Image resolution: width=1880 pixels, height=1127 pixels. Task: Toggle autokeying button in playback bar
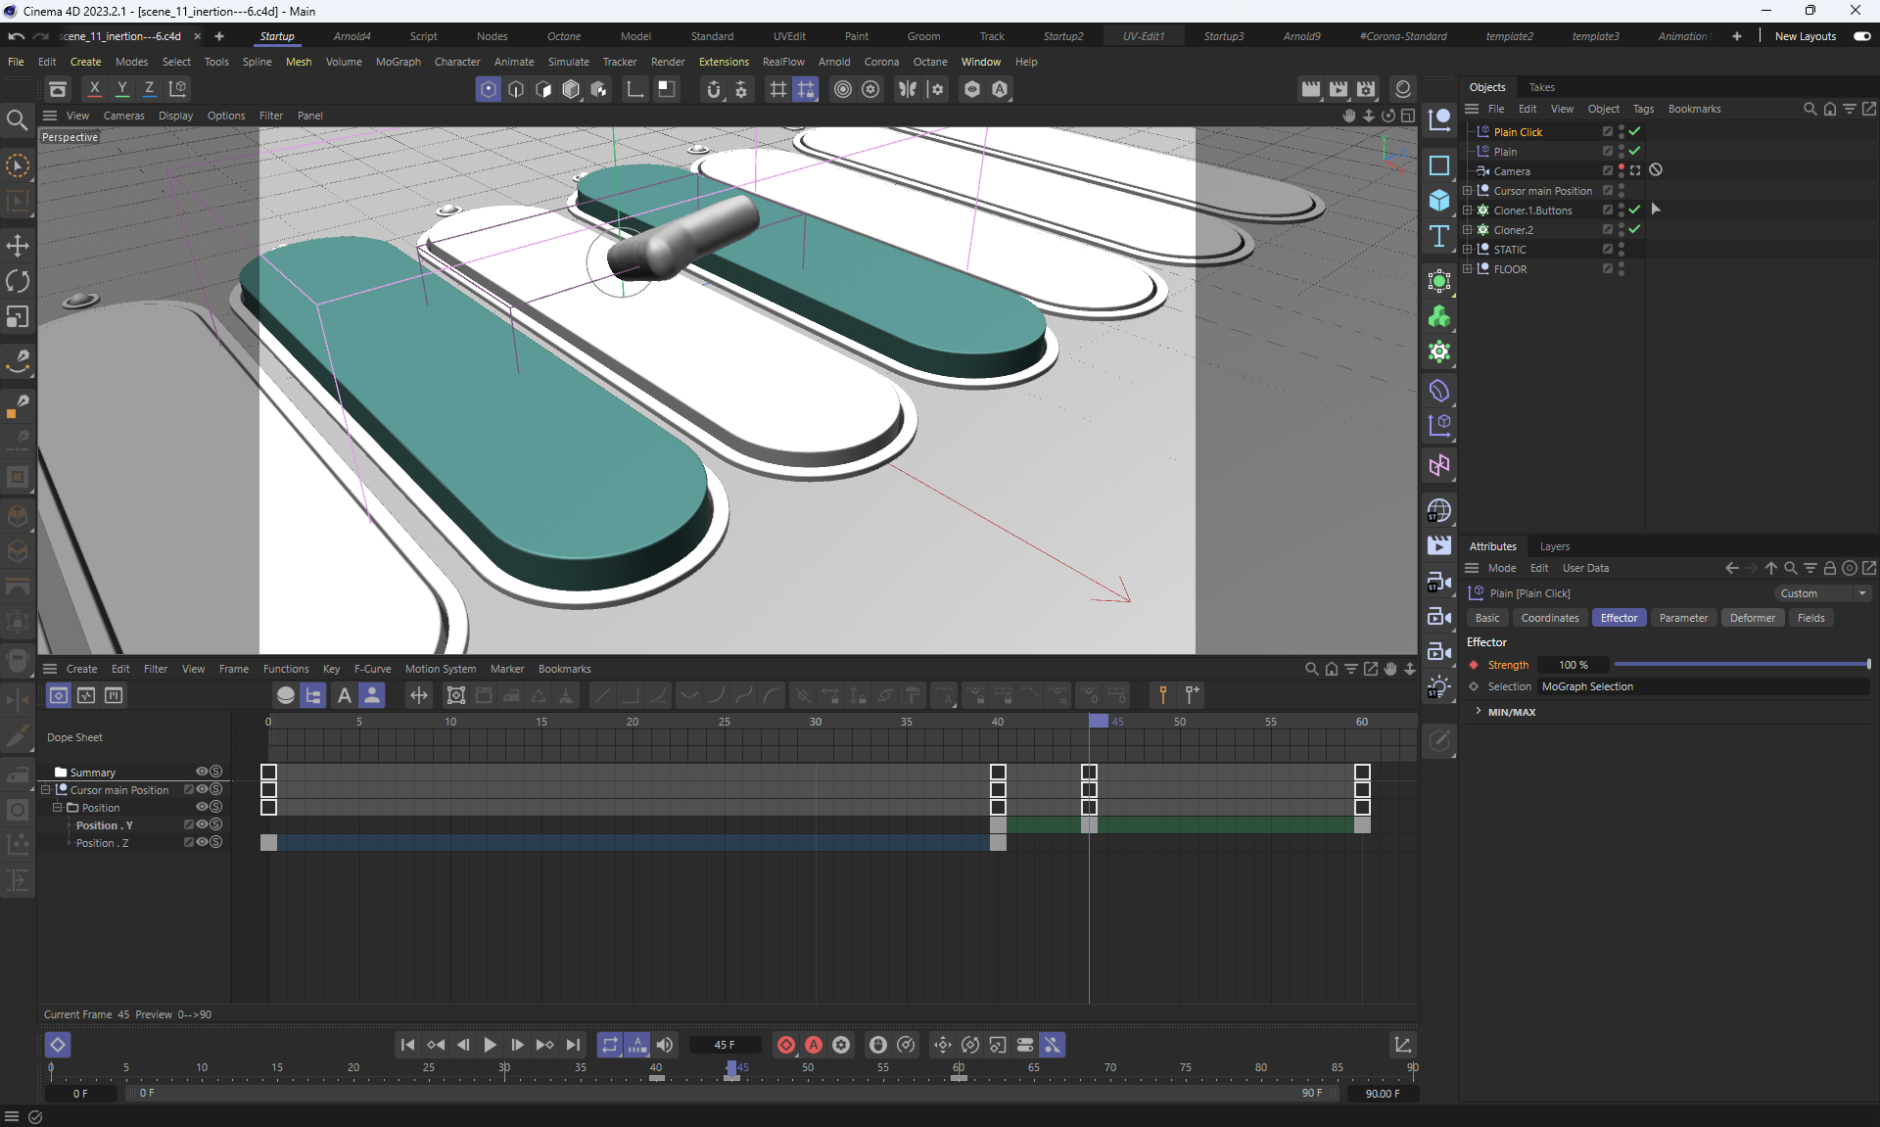point(813,1045)
